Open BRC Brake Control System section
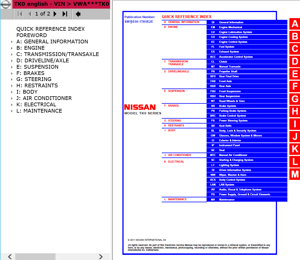The height and width of the screenshot is (260, 300). 247,116
